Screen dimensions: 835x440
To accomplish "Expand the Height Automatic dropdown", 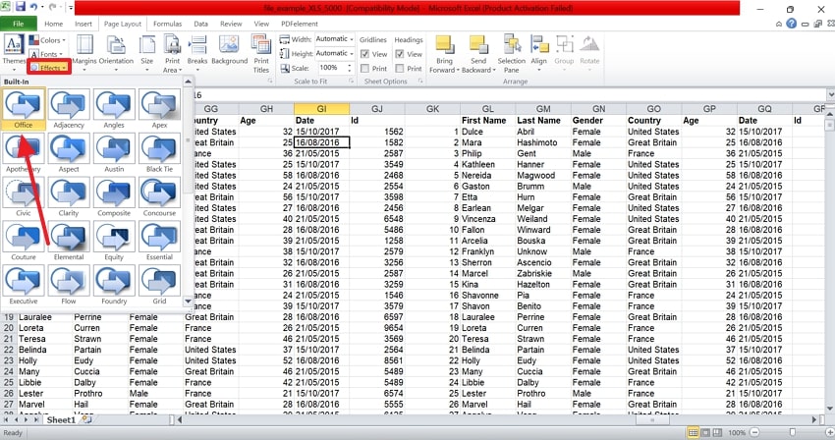I will click(x=352, y=53).
